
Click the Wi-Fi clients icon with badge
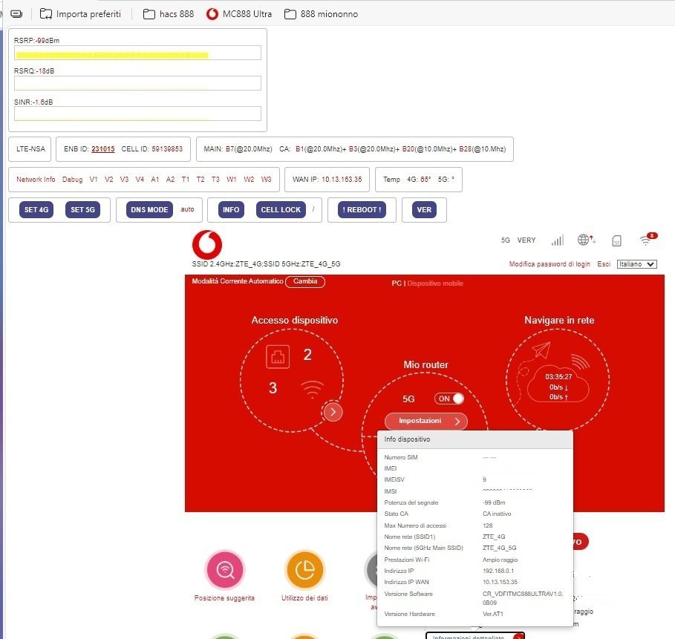[x=648, y=239]
